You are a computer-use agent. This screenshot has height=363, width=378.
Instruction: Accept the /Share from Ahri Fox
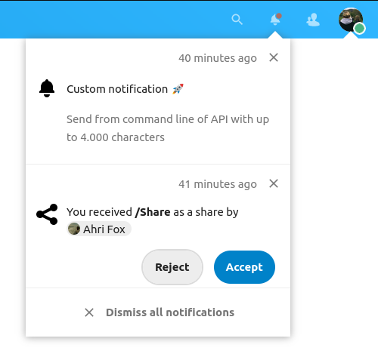point(244,267)
